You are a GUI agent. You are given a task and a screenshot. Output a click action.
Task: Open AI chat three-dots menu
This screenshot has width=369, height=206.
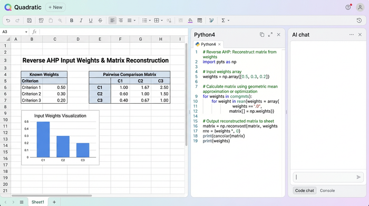(x=352, y=35)
